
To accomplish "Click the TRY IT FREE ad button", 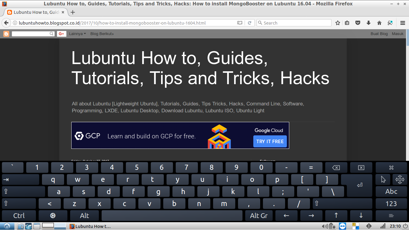I will (270, 141).
